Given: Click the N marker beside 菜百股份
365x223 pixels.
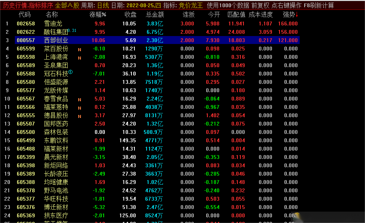Looking at the screenshot, I should click(x=80, y=50).
